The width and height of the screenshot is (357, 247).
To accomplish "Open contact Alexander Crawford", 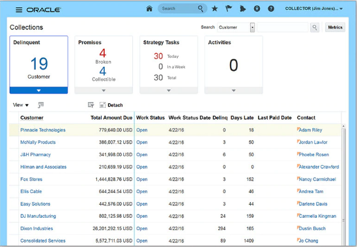I will (x=319, y=167).
